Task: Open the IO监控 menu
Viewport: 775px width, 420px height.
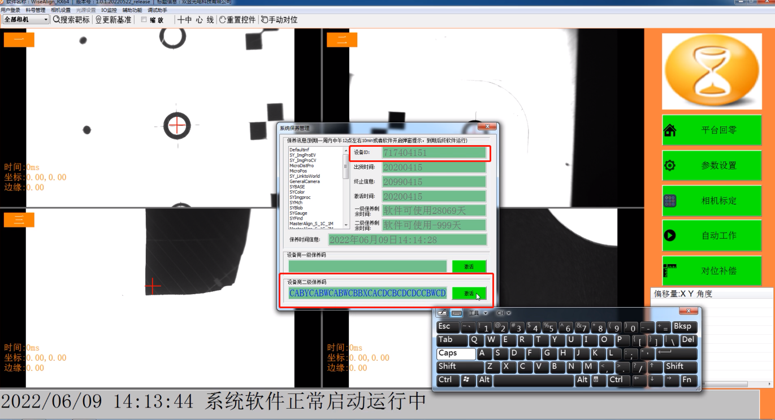Action: tap(109, 10)
